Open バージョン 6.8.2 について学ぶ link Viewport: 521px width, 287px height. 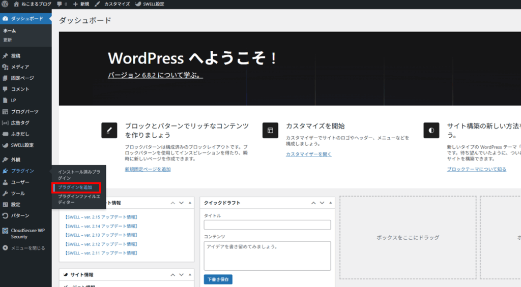pos(155,75)
